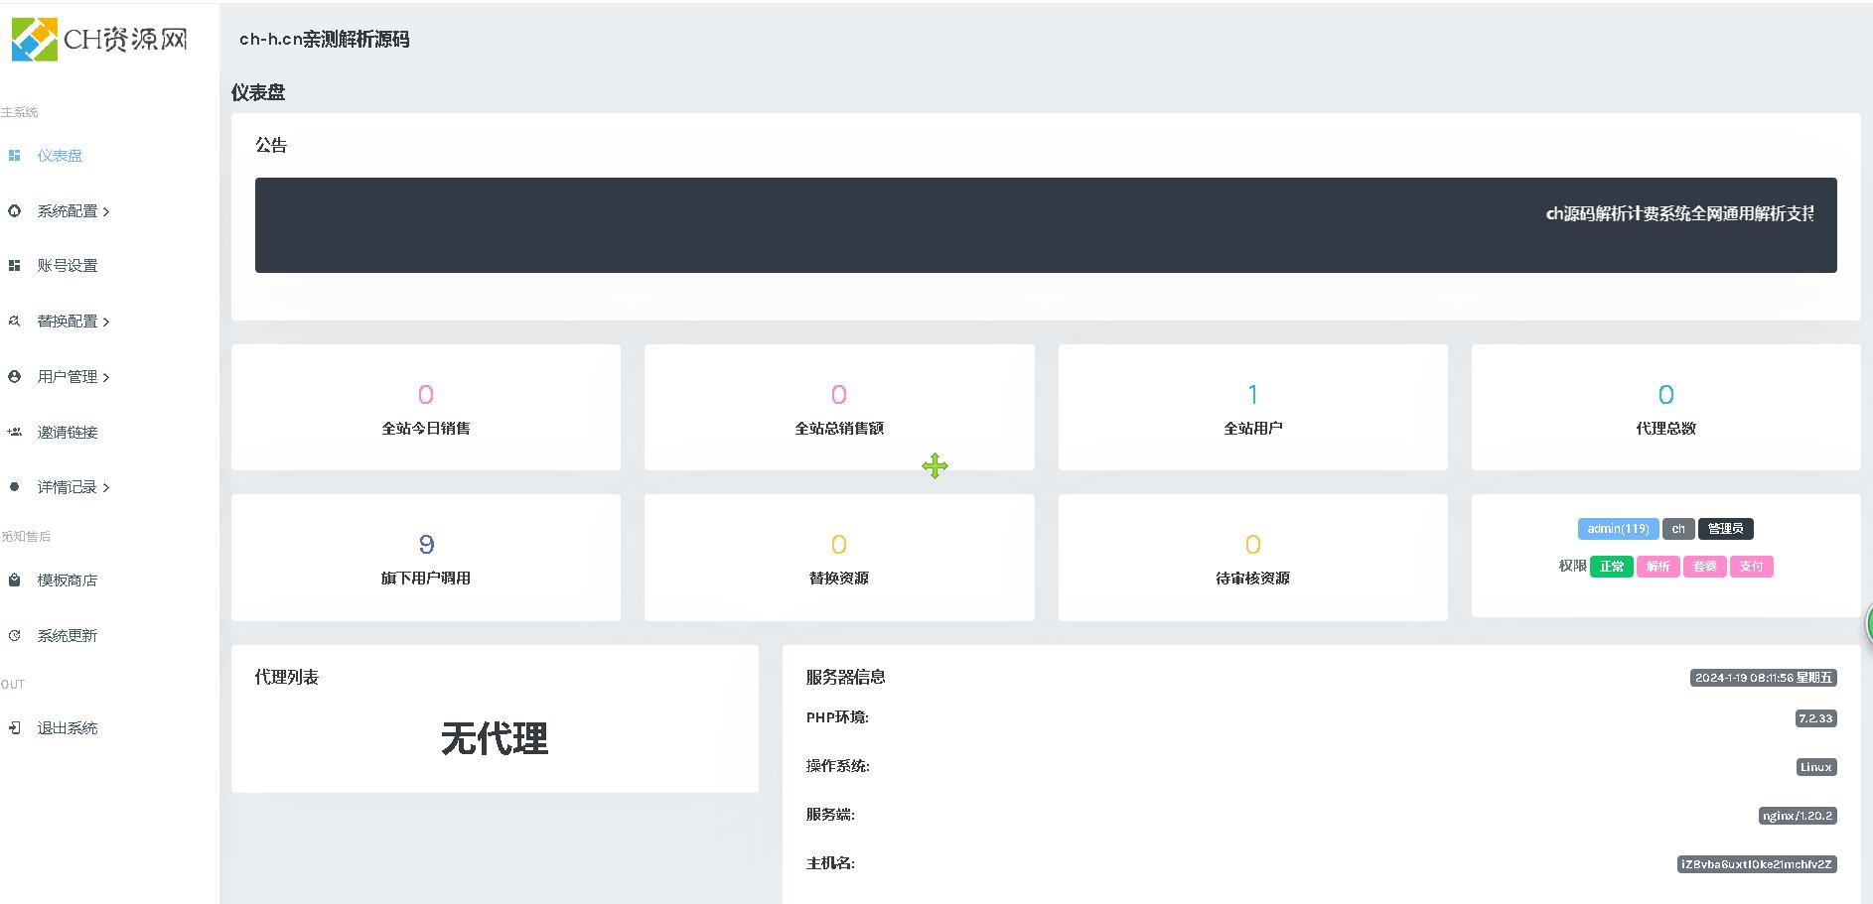
Task: Open 账号设置 in the sidebar
Action: point(68,266)
